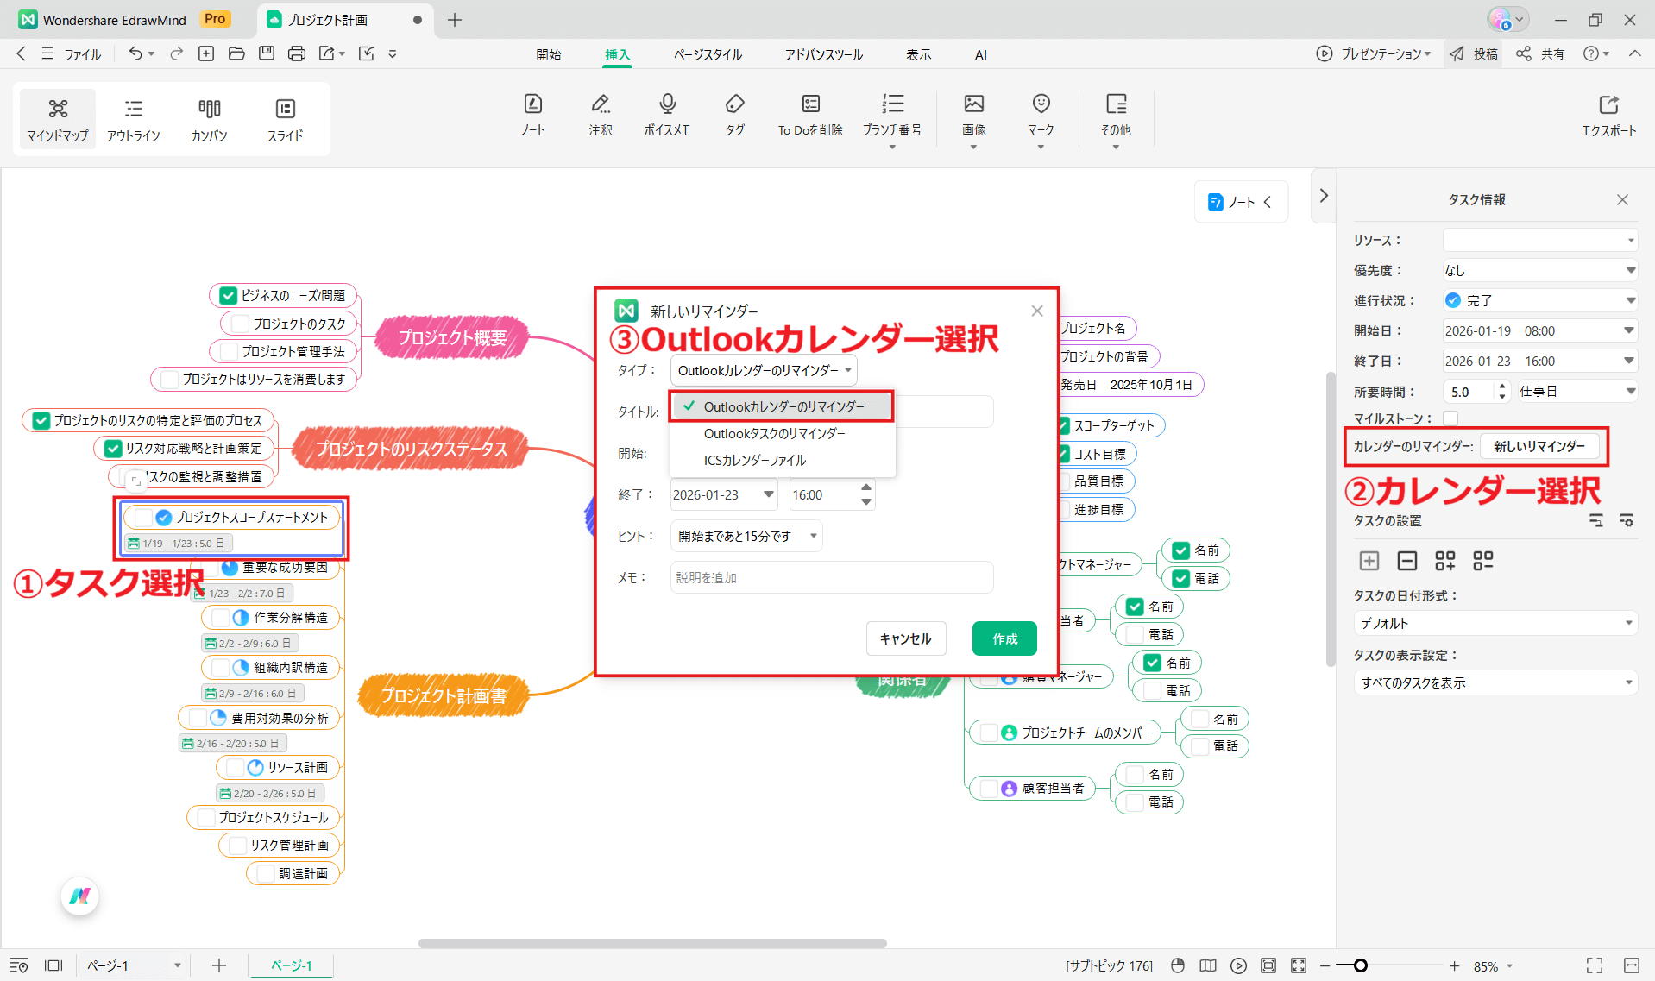
Task: Expand the タスクの表示設定 dropdown
Action: pyautogui.click(x=1495, y=682)
